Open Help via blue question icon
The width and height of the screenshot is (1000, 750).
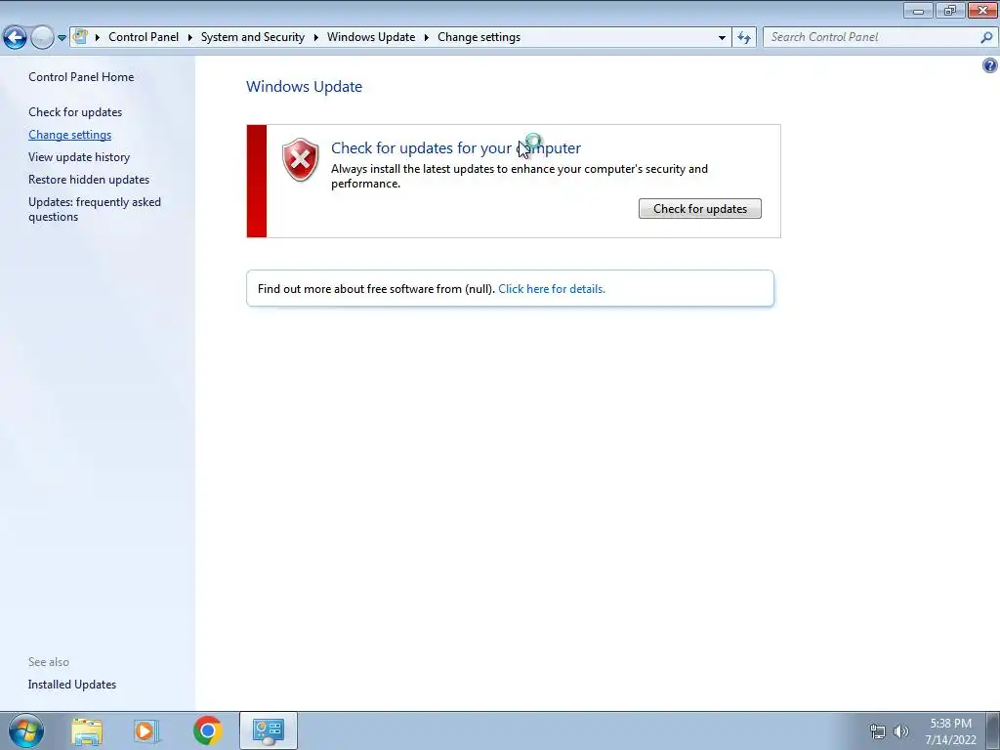990,65
